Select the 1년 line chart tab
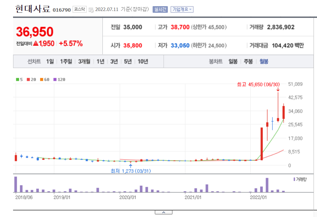This screenshot has height=217, width=317. (100, 61)
